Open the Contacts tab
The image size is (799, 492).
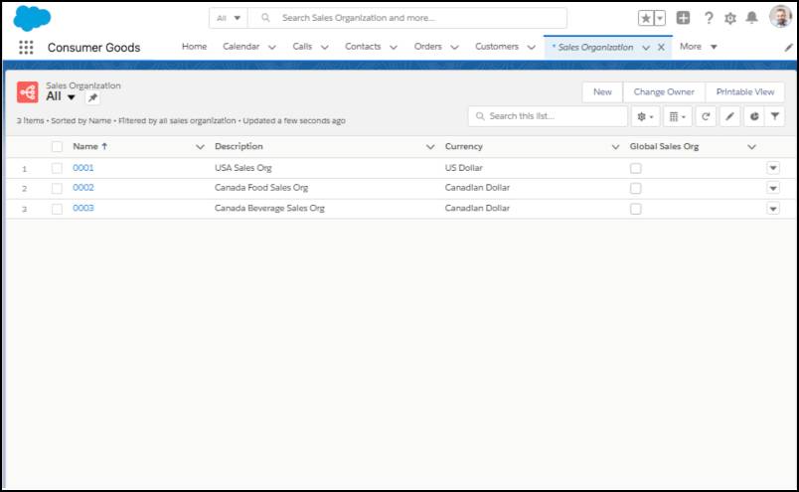click(x=363, y=47)
